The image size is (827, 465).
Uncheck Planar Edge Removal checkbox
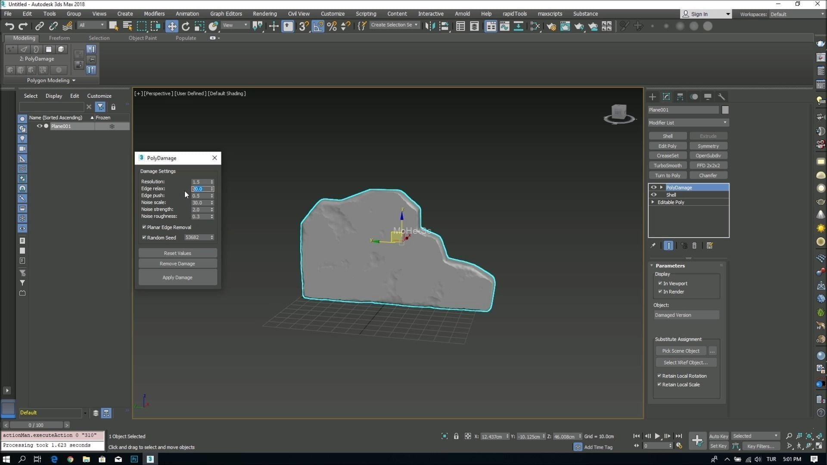point(144,227)
